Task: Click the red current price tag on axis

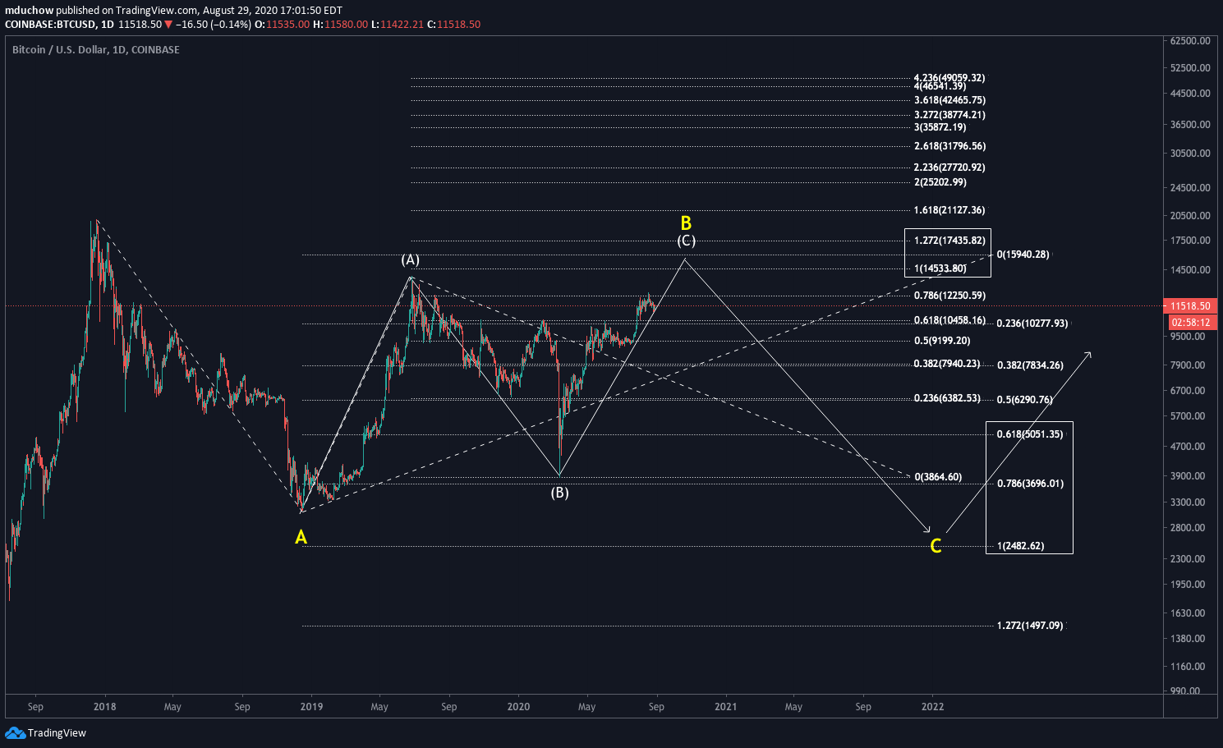Action: point(1191,306)
